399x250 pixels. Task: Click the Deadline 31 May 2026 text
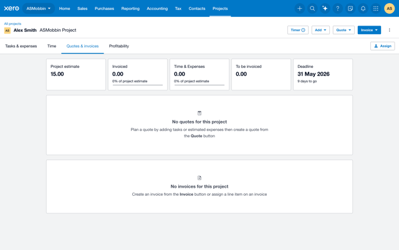pyautogui.click(x=314, y=74)
